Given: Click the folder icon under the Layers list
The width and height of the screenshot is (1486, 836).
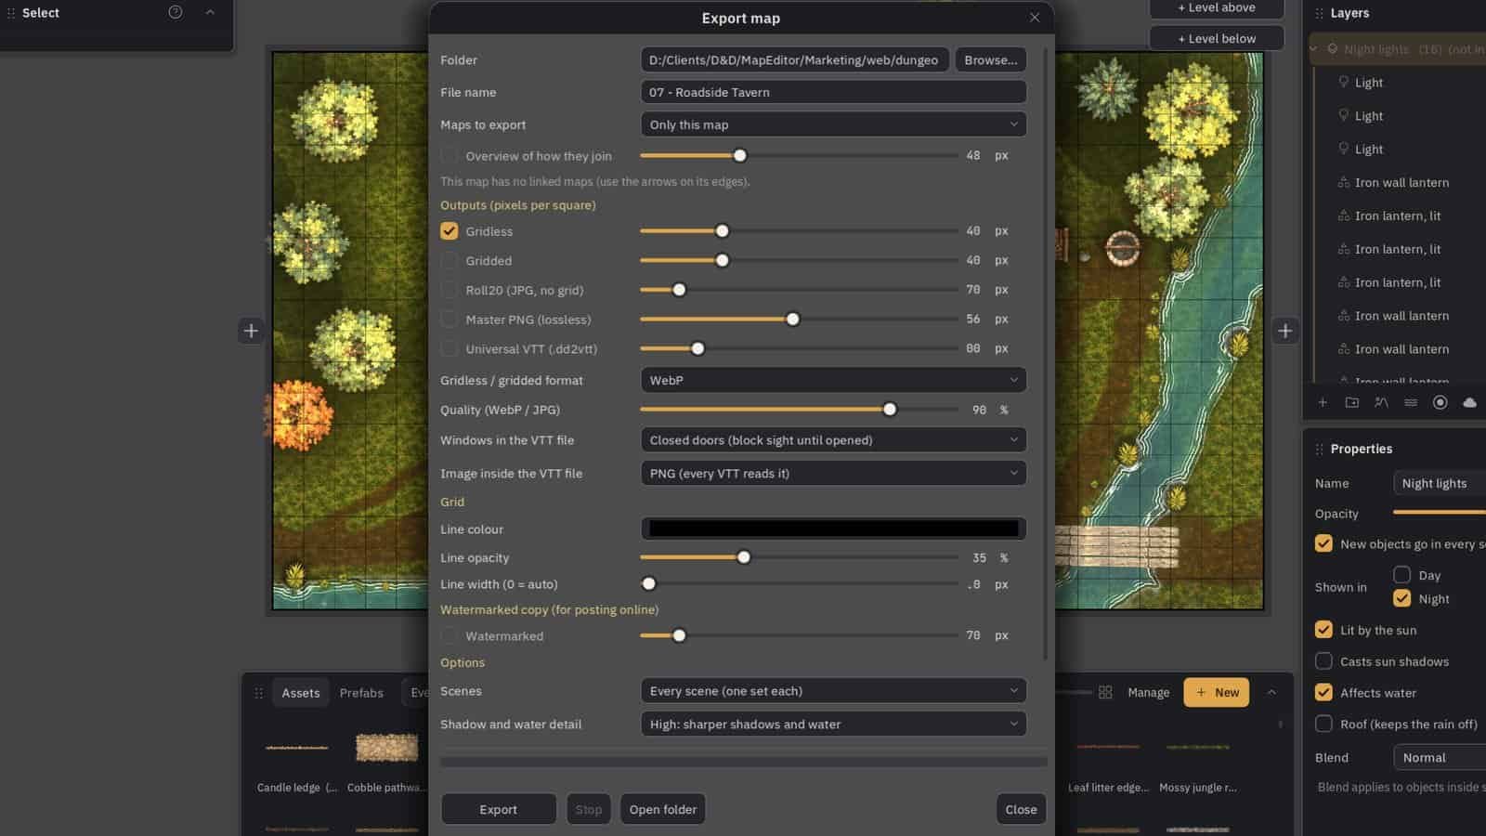Looking at the screenshot, I should tap(1352, 402).
